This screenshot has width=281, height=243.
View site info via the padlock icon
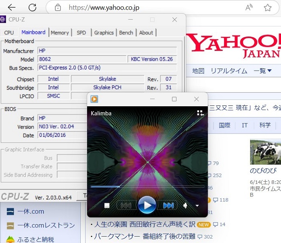coord(58,8)
